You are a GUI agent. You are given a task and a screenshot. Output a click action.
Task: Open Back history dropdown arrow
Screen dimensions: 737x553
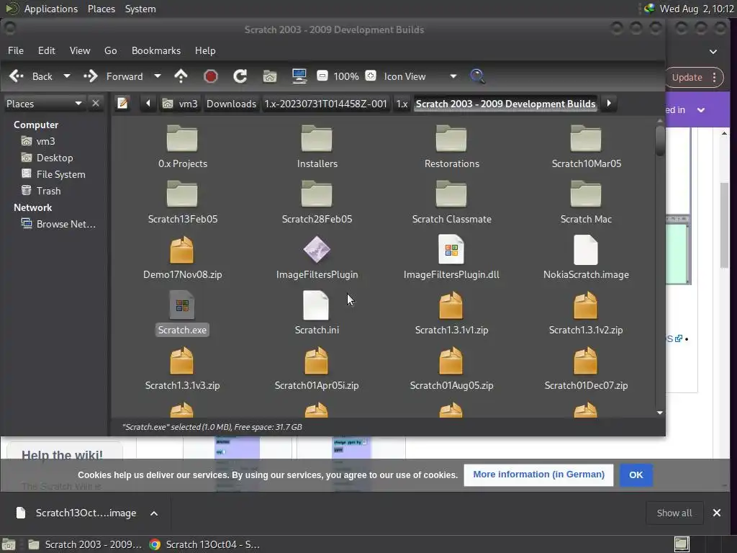[x=67, y=76]
